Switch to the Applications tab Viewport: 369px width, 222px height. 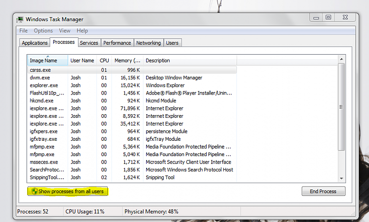click(34, 43)
